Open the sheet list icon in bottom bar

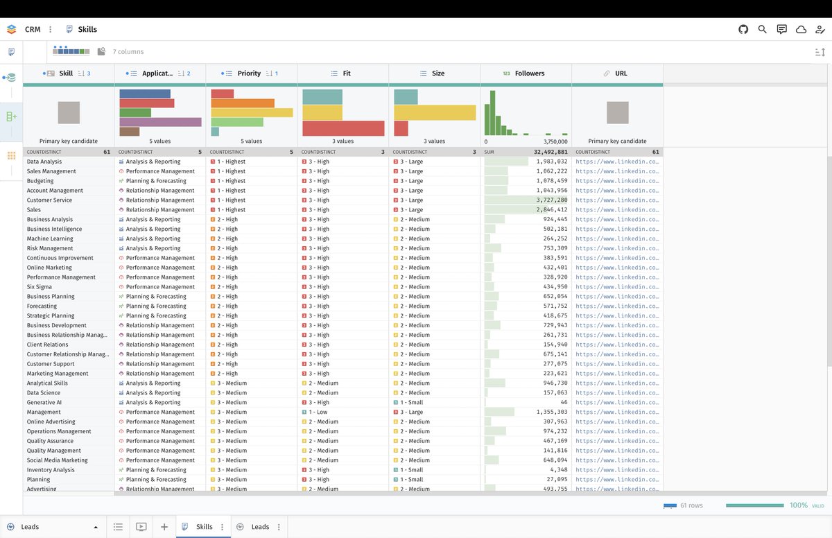tap(118, 527)
